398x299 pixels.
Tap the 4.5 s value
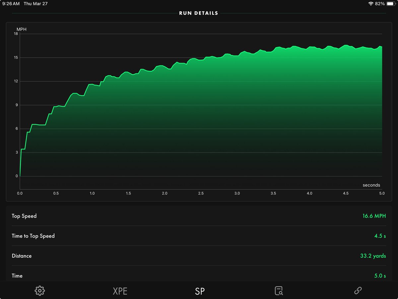[380, 236]
